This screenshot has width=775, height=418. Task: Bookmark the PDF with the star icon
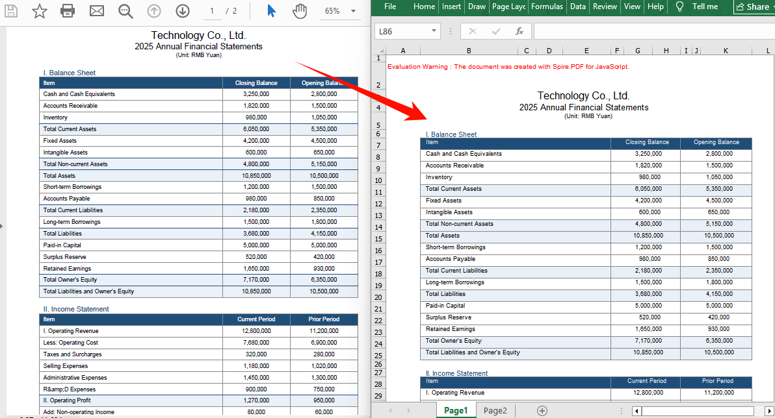click(x=39, y=11)
